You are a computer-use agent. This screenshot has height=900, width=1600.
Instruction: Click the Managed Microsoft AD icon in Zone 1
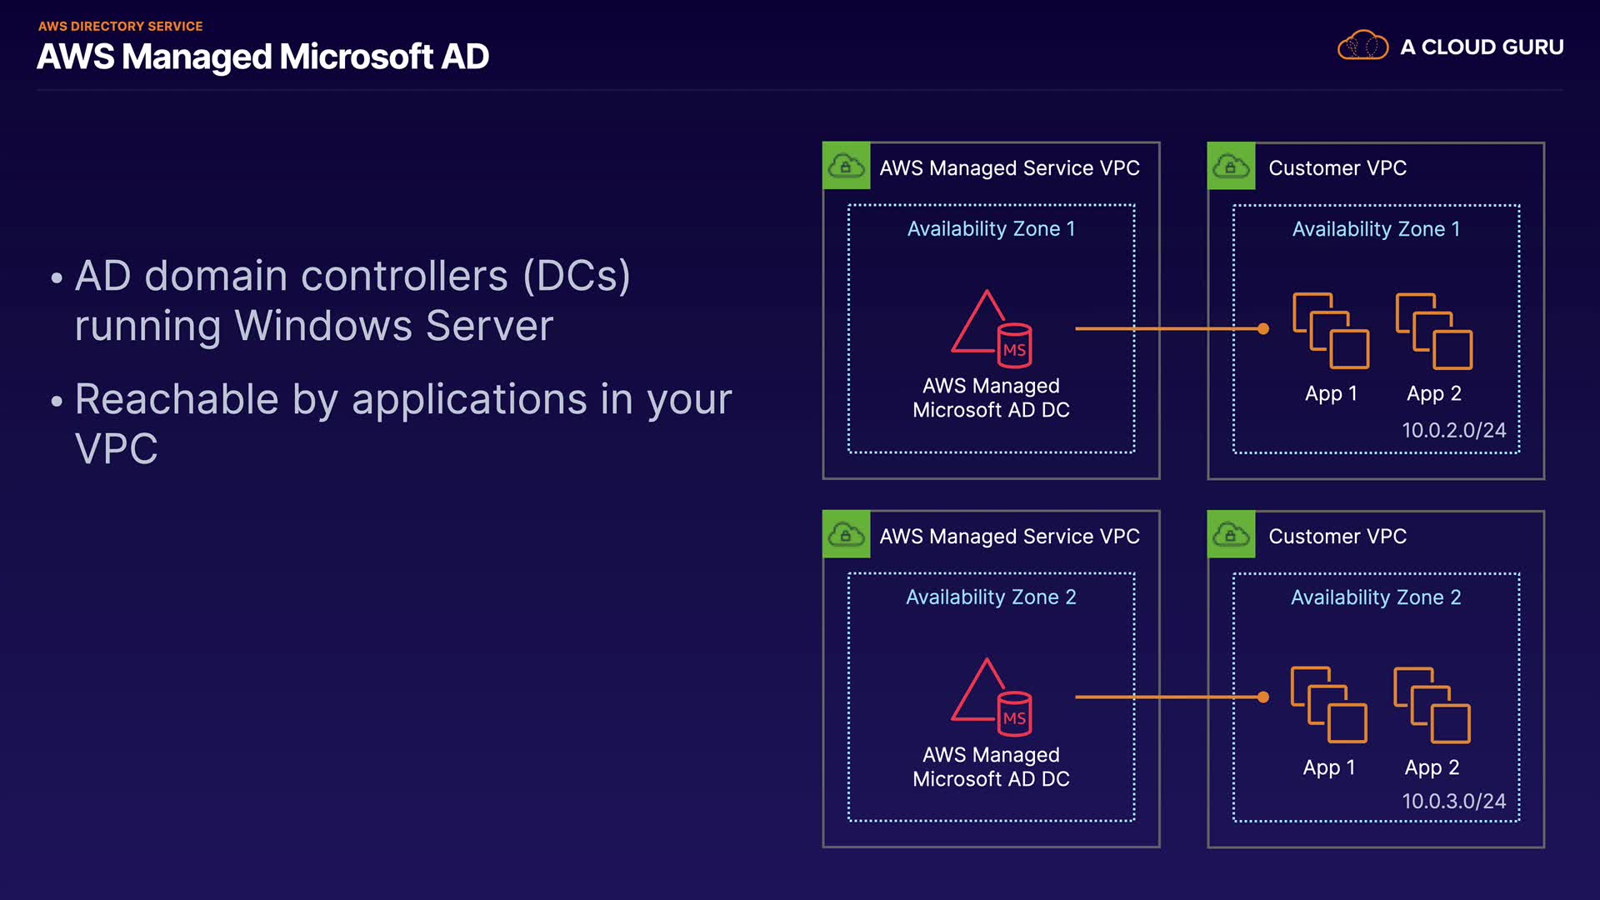tap(992, 330)
